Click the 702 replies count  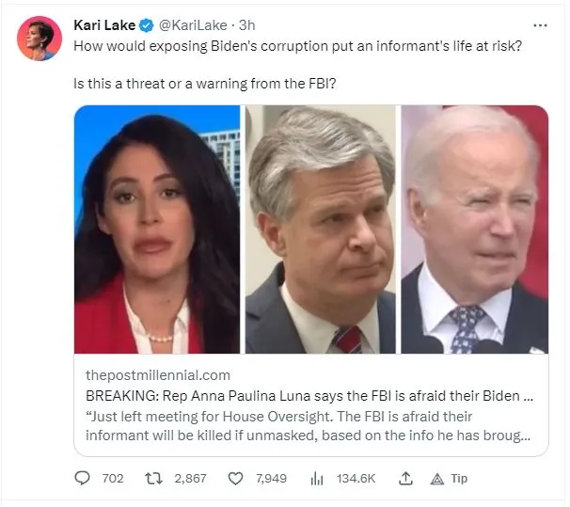point(113,478)
